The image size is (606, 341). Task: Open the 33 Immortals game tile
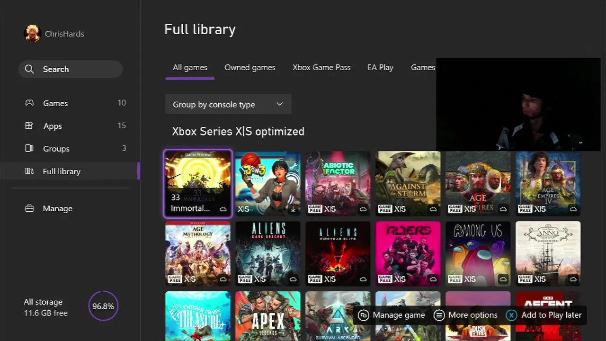[198, 184]
